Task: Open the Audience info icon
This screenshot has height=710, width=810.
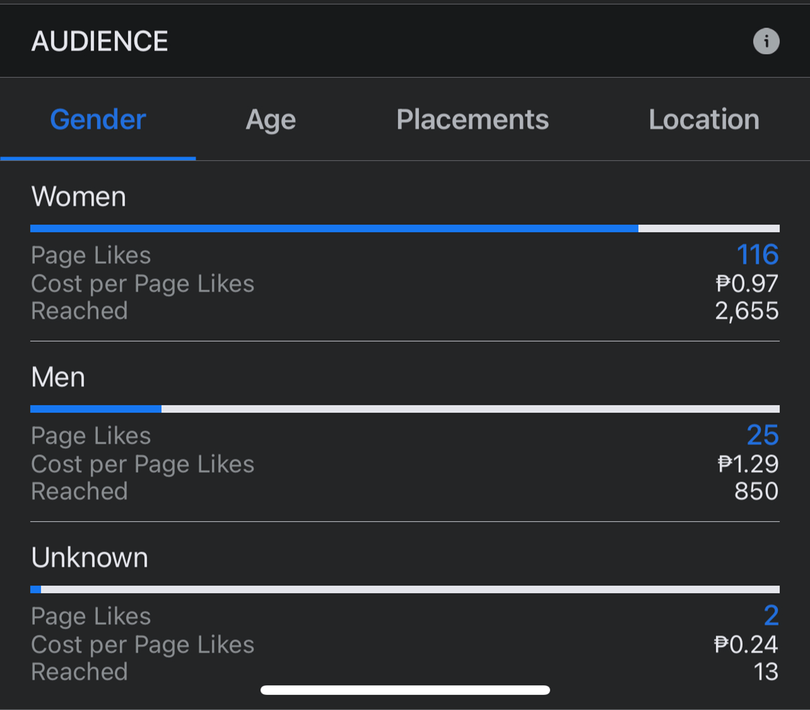Action: pos(766,41)
